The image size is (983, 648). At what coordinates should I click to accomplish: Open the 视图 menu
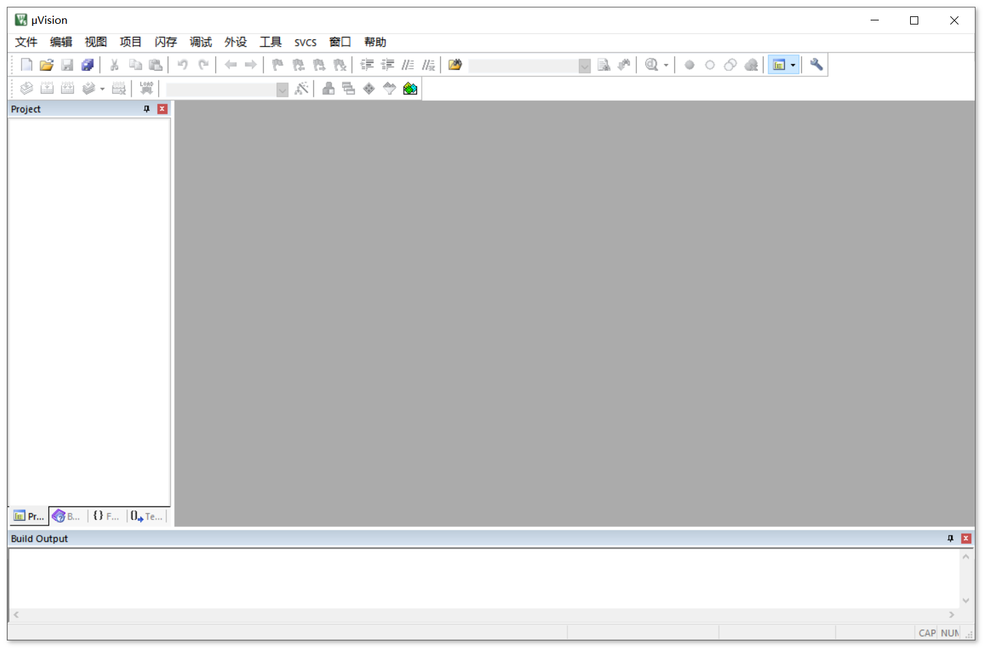click(x=96, y=42)
